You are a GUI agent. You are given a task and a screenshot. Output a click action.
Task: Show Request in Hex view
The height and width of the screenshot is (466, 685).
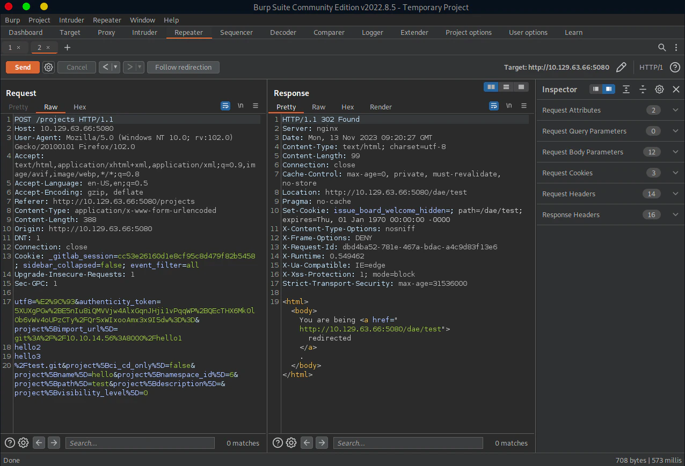coord(79,107)
